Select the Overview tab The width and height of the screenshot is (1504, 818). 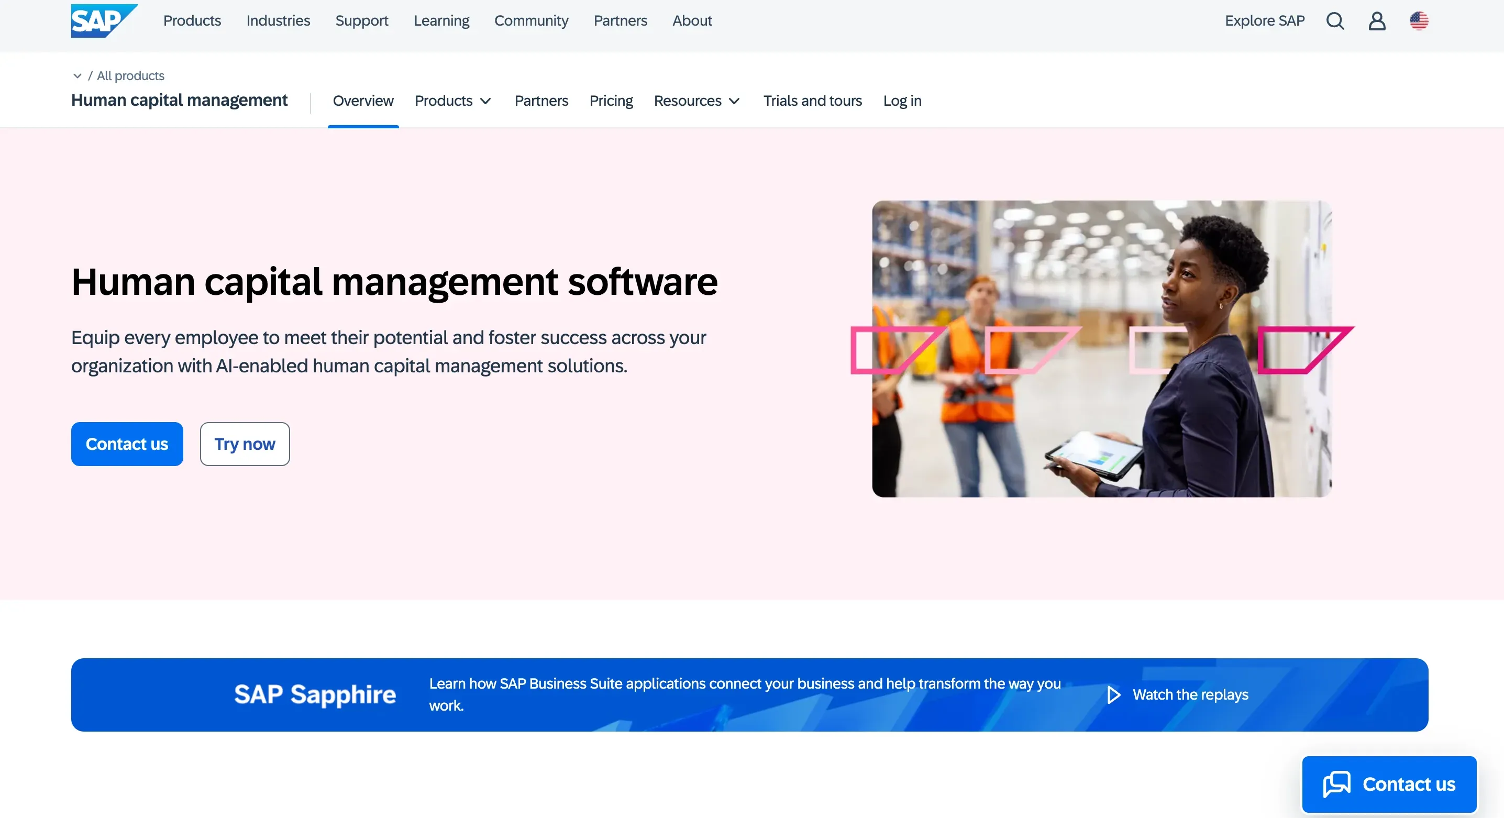(363, 101)
